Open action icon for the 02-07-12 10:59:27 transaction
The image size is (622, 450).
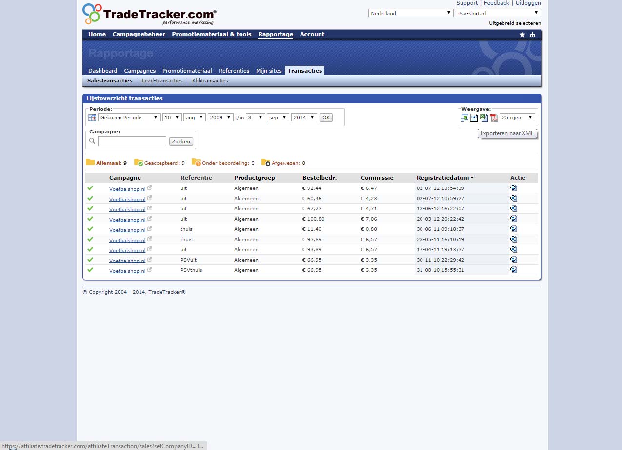coord(514,198)
